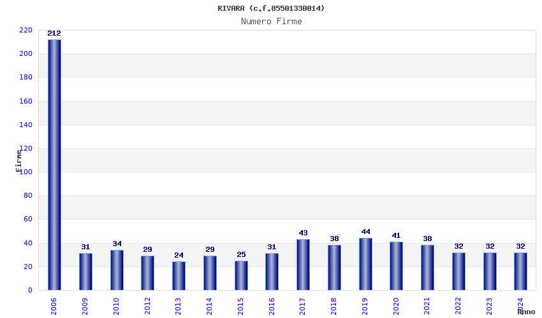The width and height of the screenshot is (542, 318).
Task: Click the value label '212'
Action: (x=54, y=34)
